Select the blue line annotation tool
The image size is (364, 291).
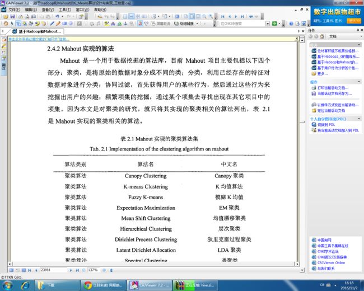(x=52, y=24)
